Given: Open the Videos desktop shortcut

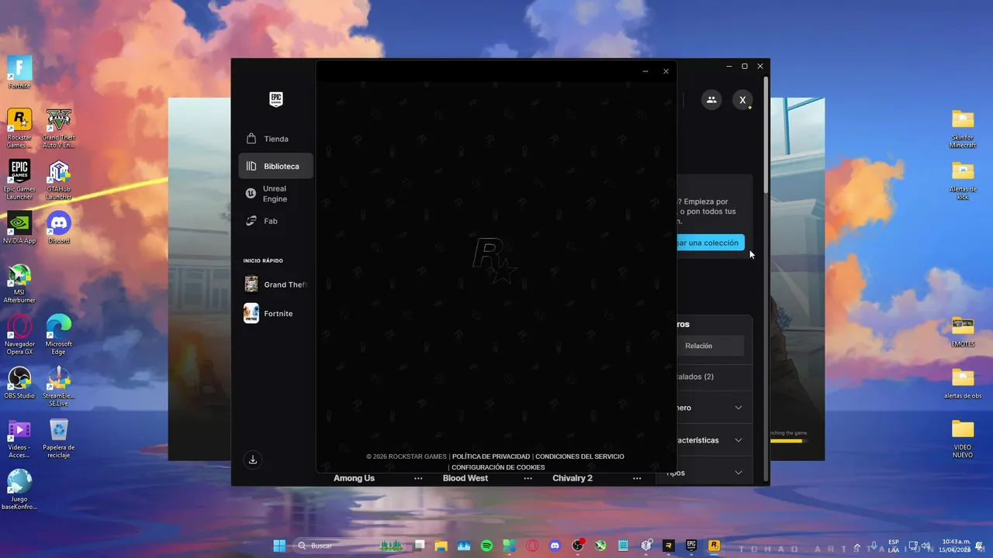Looking at the screenshot, I should [x=19, y=437].
